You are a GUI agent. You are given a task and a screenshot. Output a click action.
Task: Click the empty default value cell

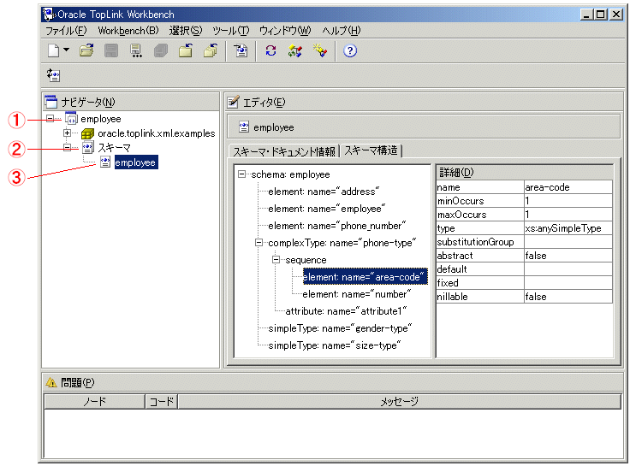(x=568, y=269)
